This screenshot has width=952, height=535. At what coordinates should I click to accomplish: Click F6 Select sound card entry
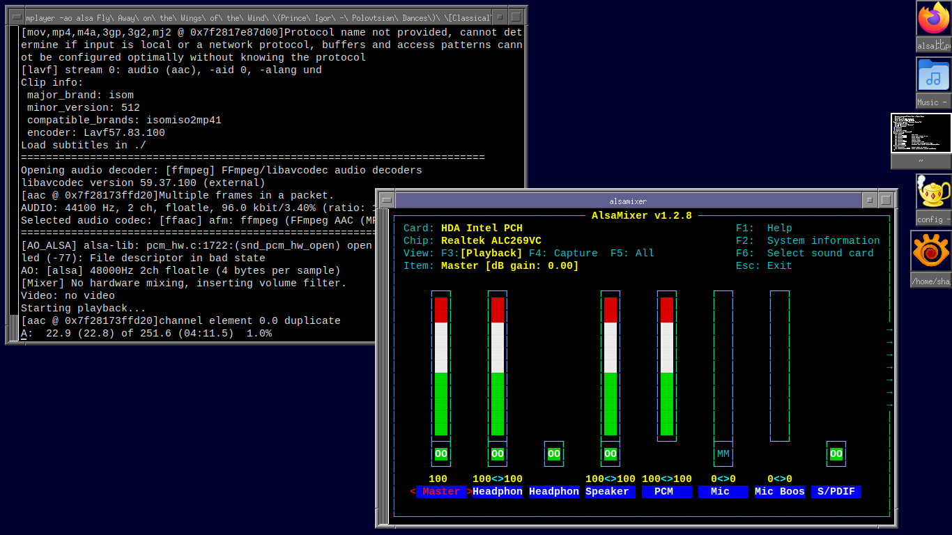pos(805,254)
